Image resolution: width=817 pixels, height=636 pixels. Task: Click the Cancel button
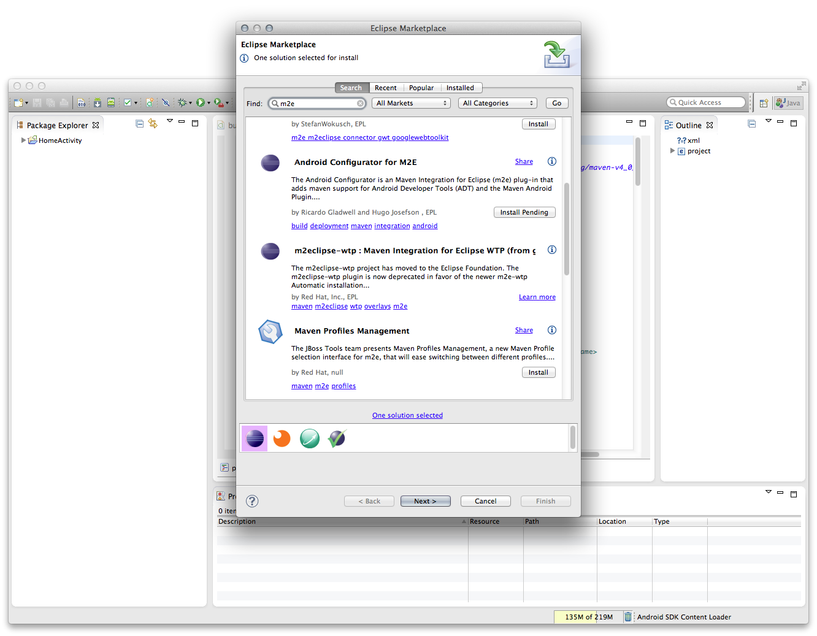pyautogui.click(x=485, y=501)
